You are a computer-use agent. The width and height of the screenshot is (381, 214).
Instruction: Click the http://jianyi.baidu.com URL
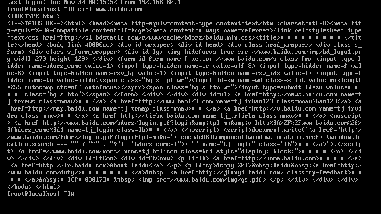click(x=241, y=172)
